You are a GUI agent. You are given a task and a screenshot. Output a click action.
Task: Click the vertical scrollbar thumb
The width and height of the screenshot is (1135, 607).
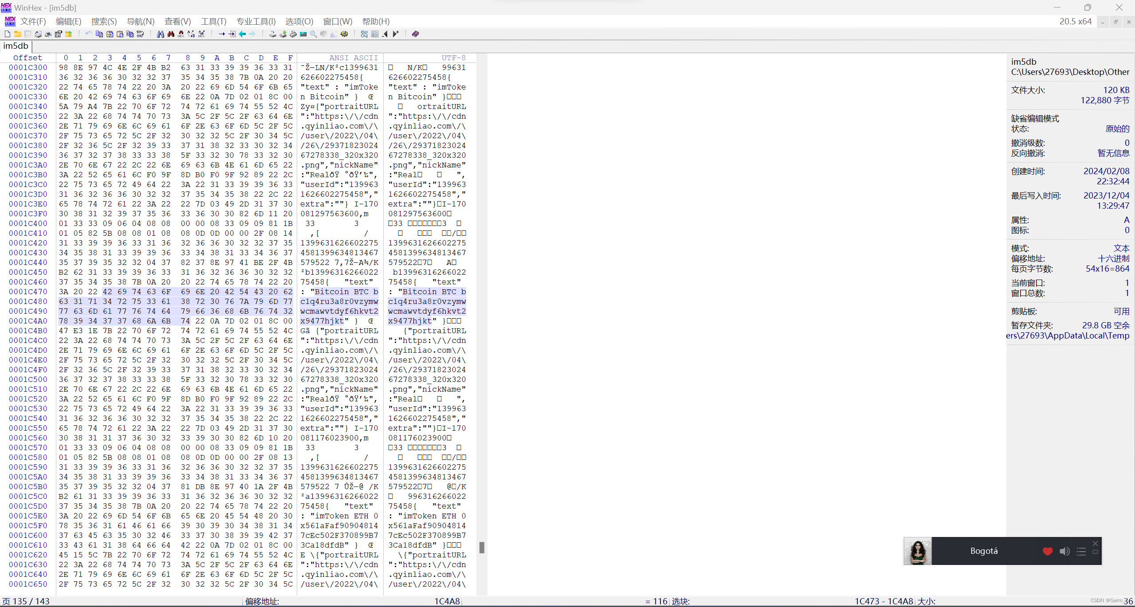pyautogui.click(x=482, y=548)
